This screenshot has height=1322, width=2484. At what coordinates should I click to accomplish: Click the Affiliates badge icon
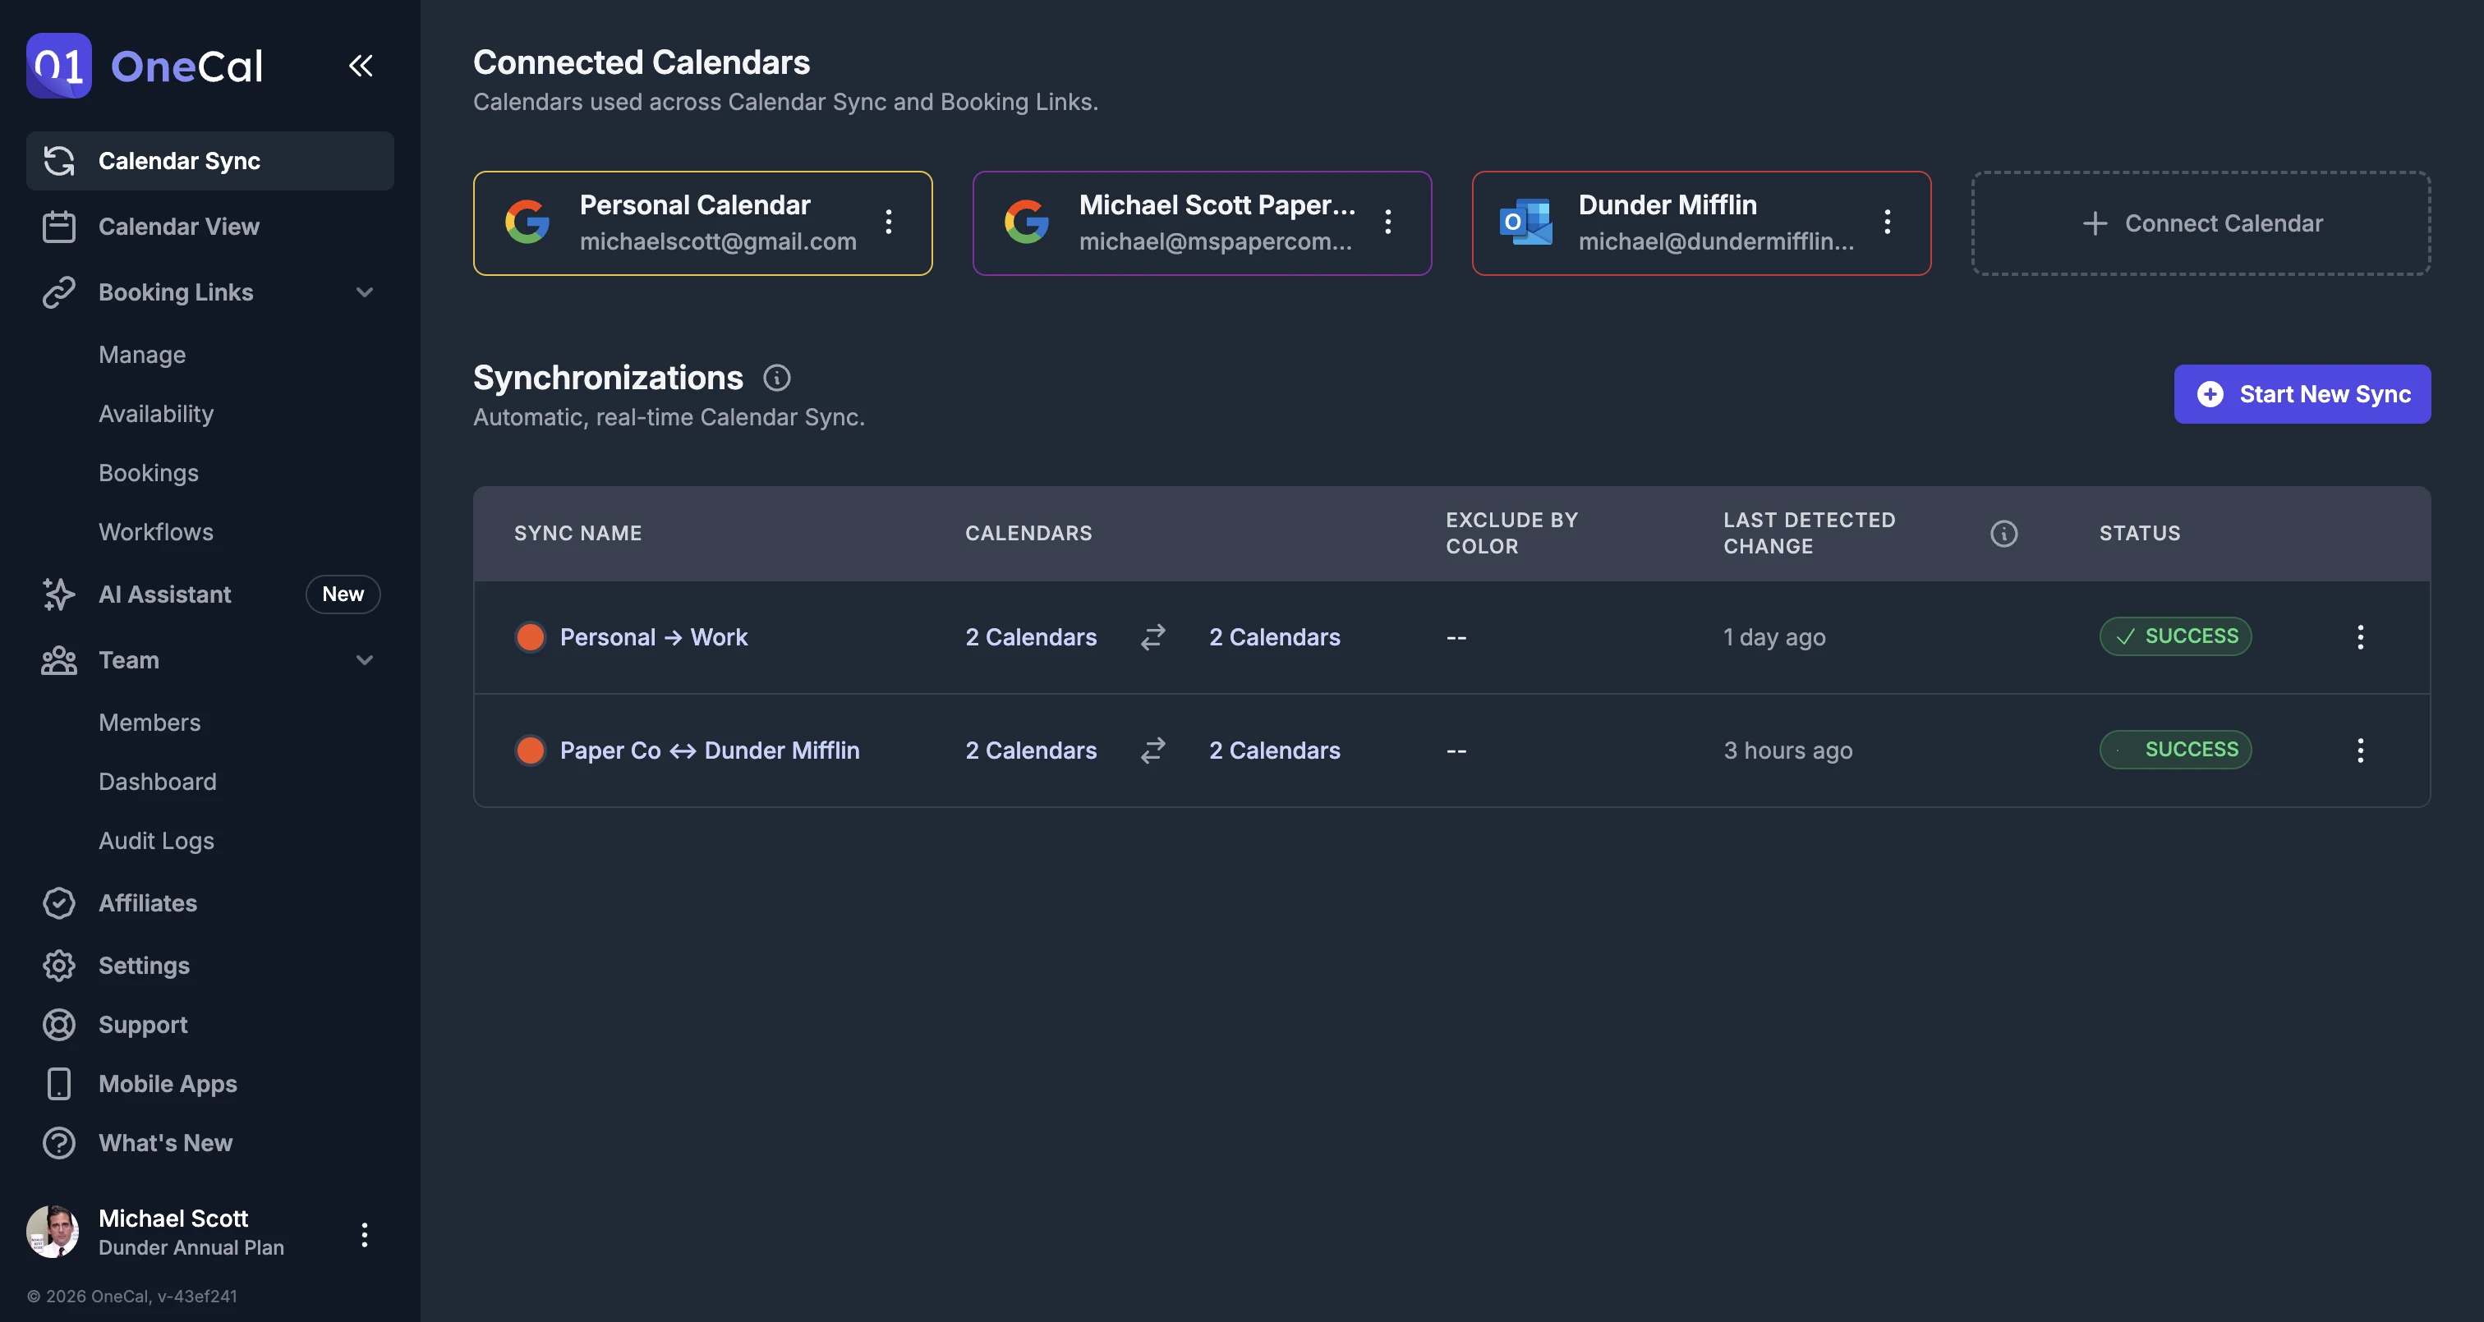59,903
